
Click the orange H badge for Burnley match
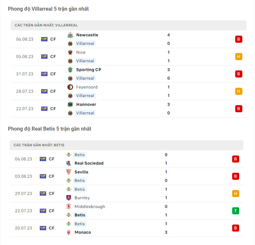(x=235, y=193)
